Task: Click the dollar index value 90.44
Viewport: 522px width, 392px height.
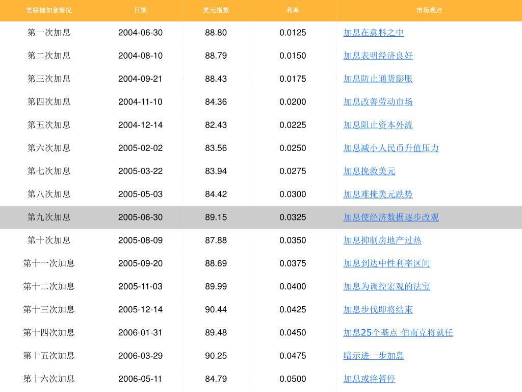Action: click(x=216, y=310)
